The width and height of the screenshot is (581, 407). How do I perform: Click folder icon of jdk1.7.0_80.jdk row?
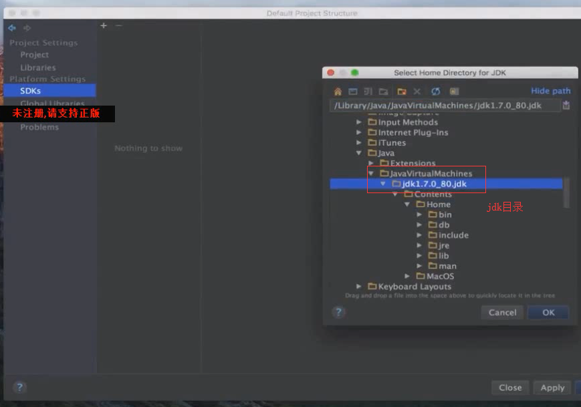click(396, 183)
